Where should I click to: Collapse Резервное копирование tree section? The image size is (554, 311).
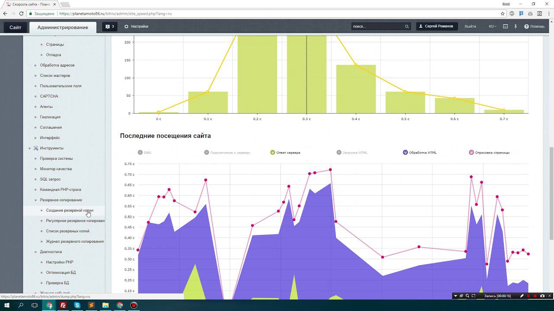point(35,200)
